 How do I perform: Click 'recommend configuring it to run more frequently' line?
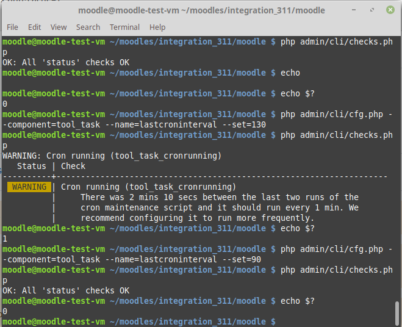tap(198, 218)
